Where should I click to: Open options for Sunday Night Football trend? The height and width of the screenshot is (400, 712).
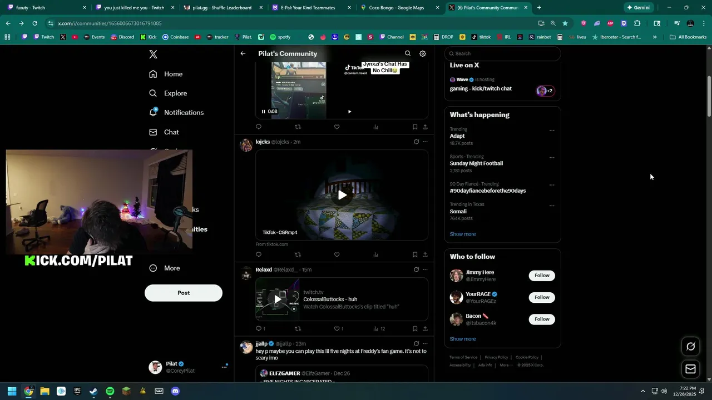coord(552,158)
